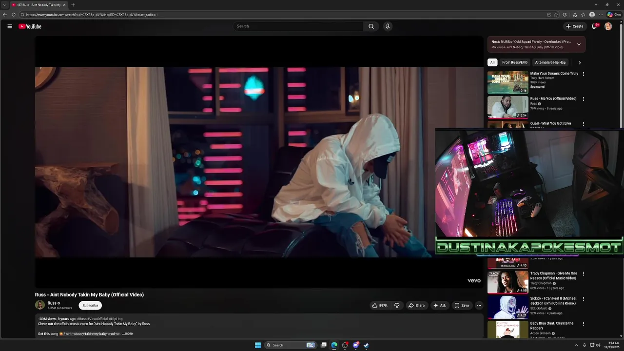Save the video to a playlist
This screenshot has width=624, height=351.
tap(462, 306)
